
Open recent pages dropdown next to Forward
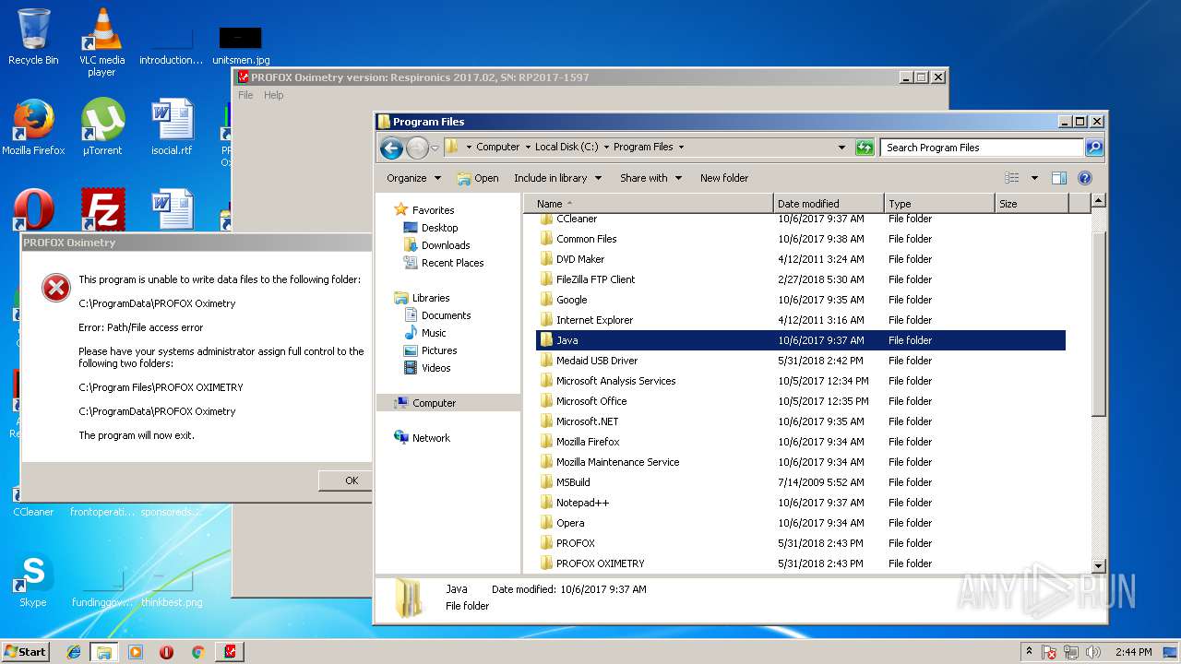[435, 148]
